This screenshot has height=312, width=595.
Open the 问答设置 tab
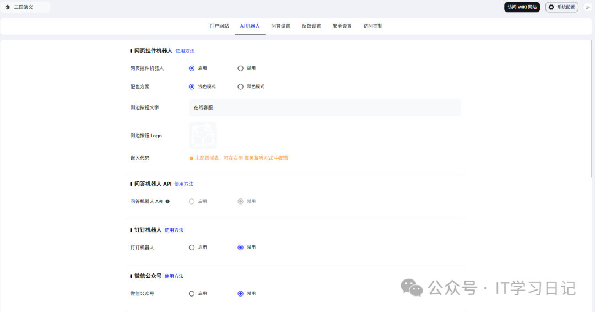click(281, 26)
